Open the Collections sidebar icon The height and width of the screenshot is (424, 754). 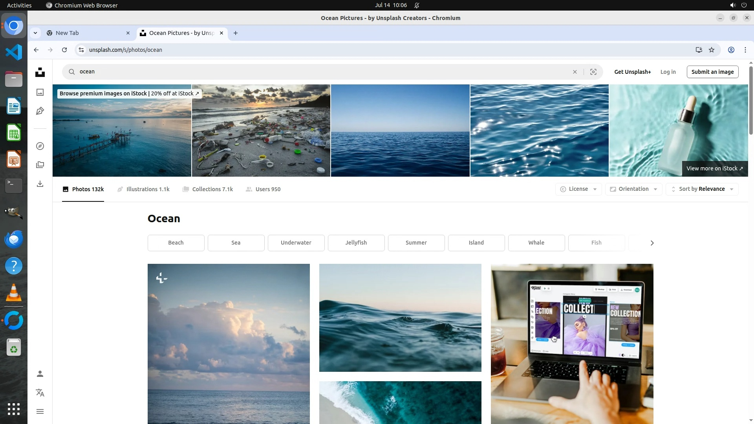coord(40,165)
